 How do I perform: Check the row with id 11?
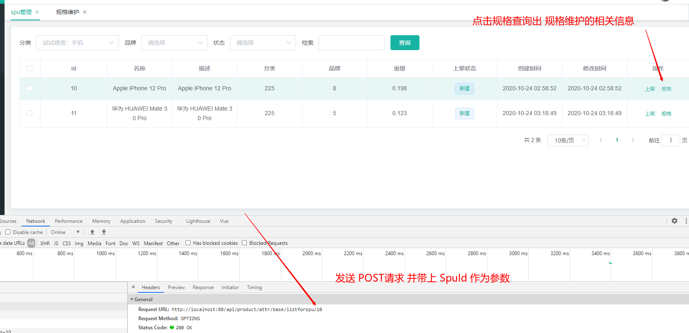[x=29, y=113]
